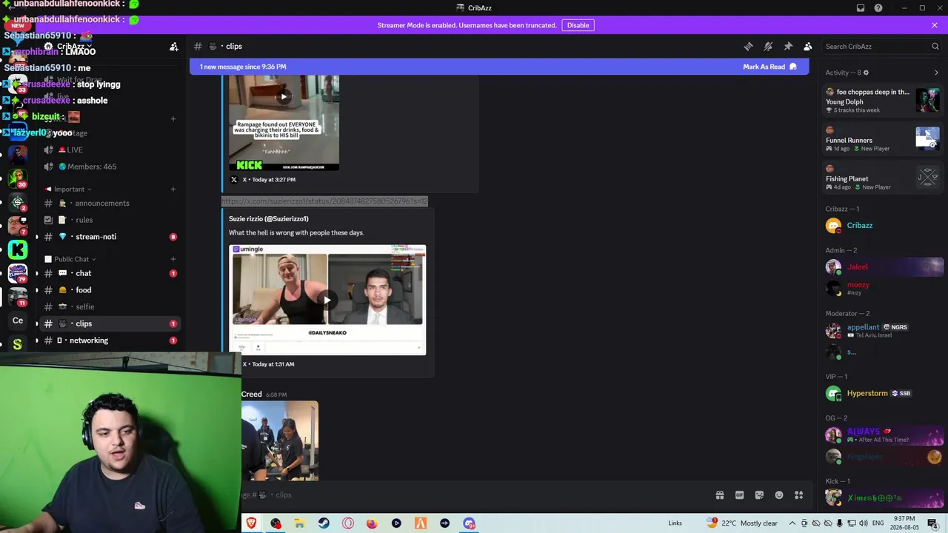The height and width of the screenshot is (533, 948).
Task: Open the announcements channel
Action: coord(110,203)
